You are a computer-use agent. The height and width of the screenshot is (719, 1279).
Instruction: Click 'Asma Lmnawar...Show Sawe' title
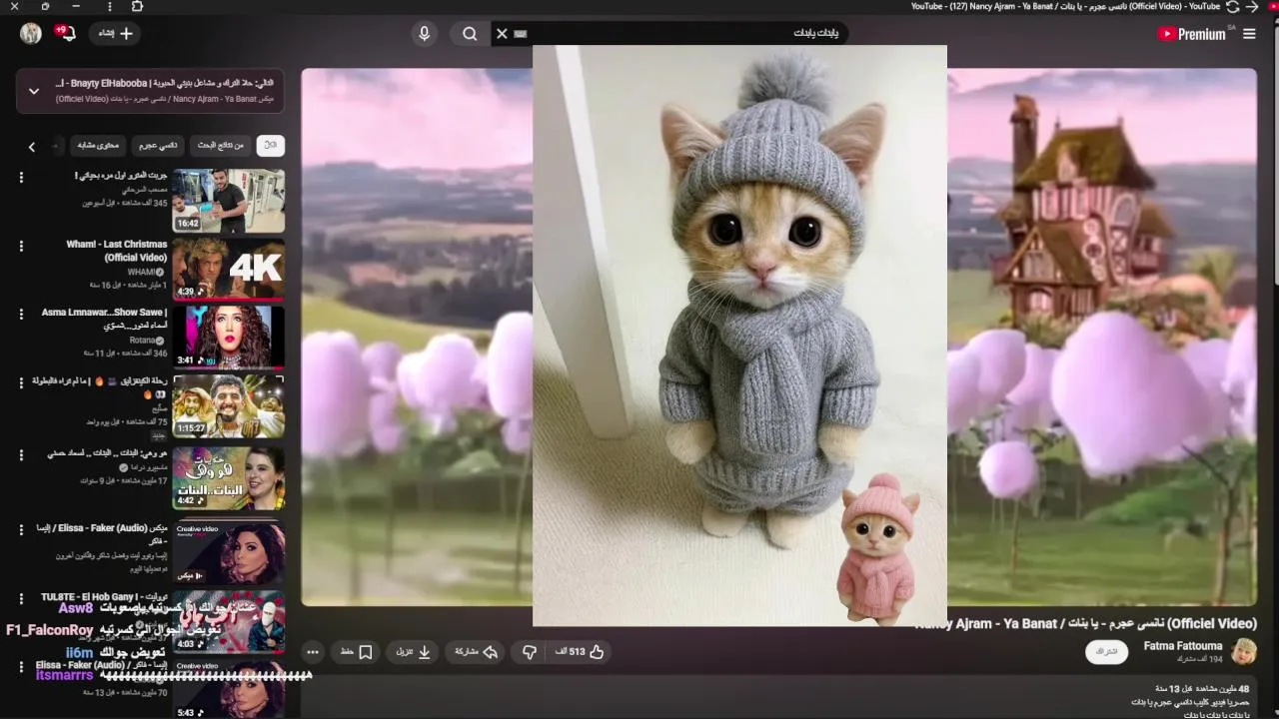tap(105, 319)
